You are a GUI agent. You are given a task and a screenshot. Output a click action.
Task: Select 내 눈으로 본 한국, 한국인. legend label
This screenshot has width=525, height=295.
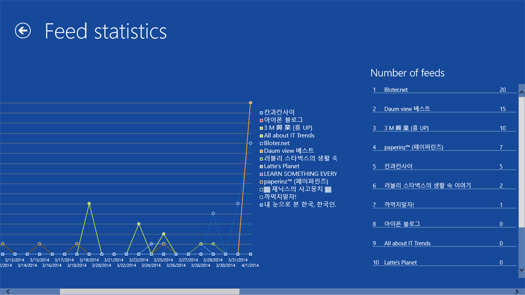(300, 205)
